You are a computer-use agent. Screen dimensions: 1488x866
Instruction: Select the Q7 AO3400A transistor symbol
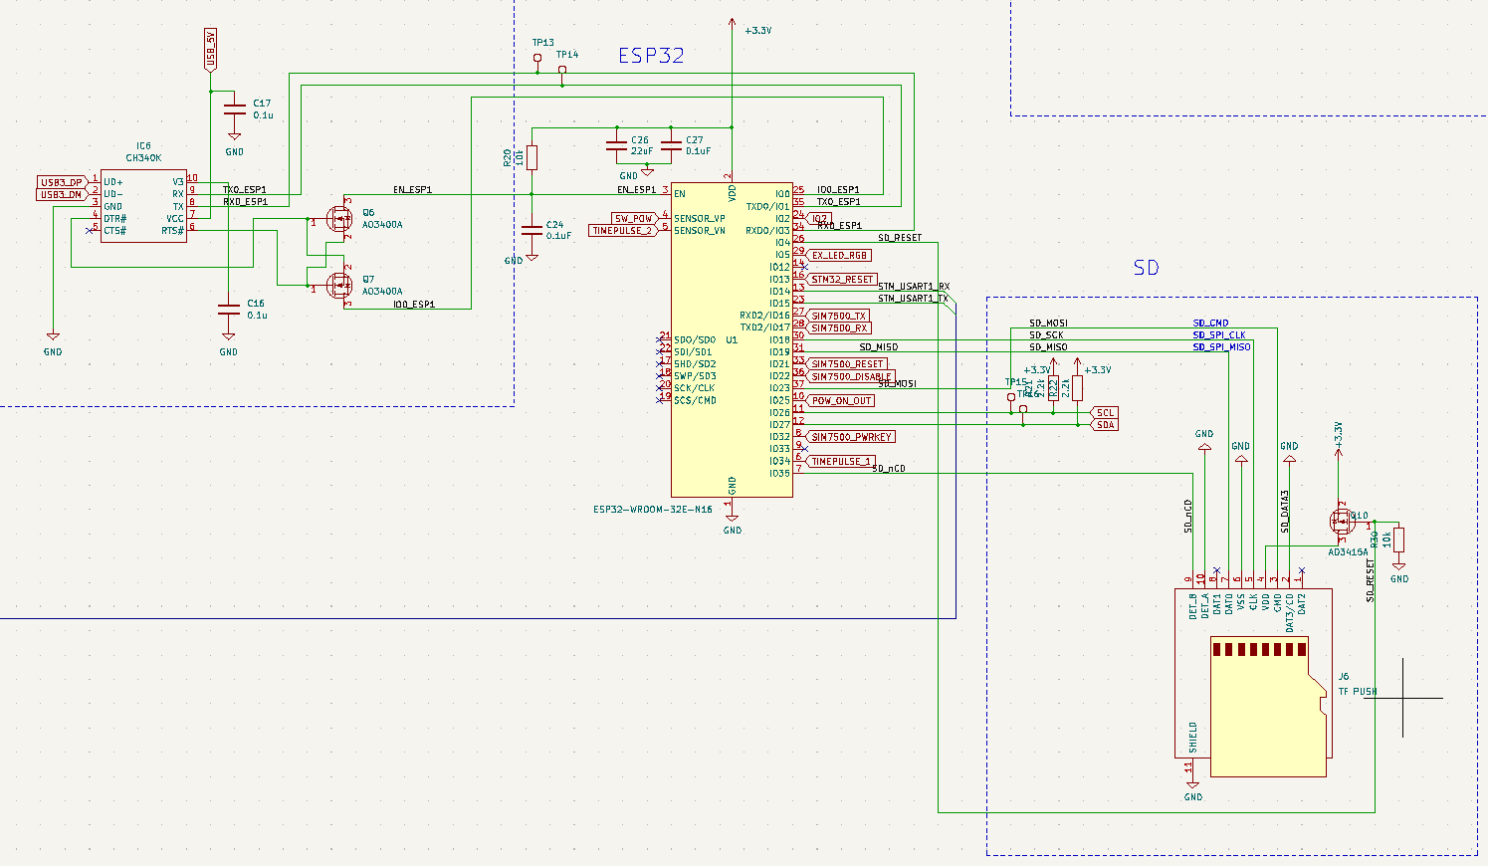(x=339, y=287)
